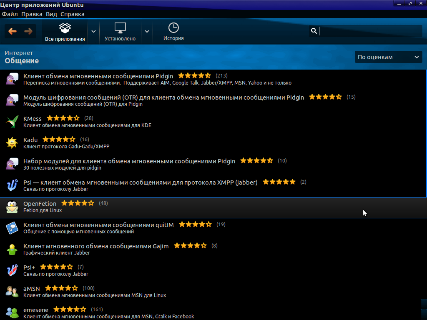Go forward with the right arrow
427x320 pixels.
28,31
